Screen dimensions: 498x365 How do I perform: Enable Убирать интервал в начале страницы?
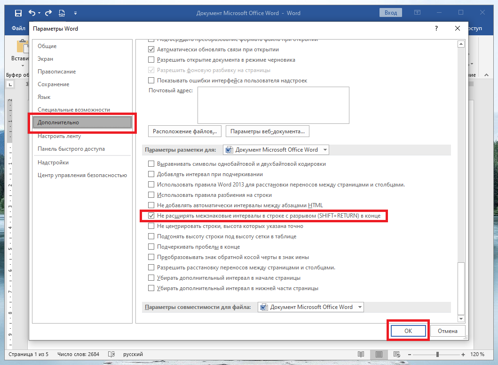151,278
